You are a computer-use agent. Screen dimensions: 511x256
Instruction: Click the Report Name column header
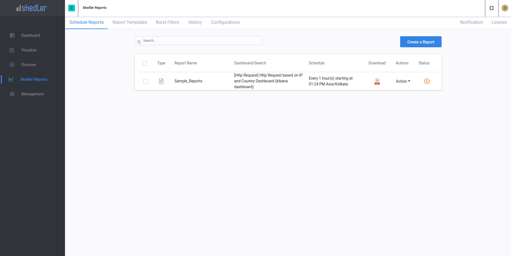tap(186, 63)
